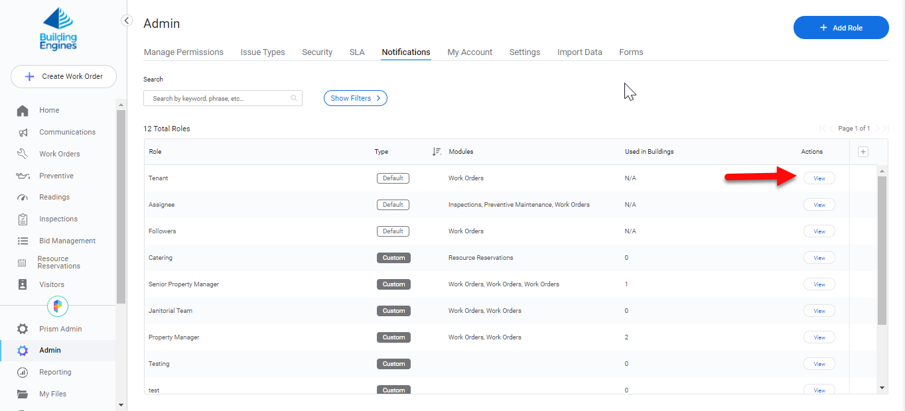Click the Prism logo icon
The image size is (905, 411).
point(58,306)
